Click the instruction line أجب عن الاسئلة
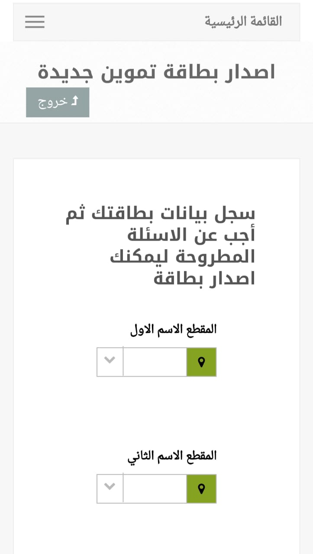This screenshot has width=313, height=554. pyautogui.click(x=191, y=235)
